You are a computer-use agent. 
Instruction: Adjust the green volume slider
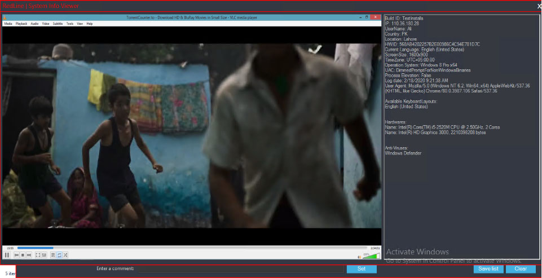(x=372, y=256)
